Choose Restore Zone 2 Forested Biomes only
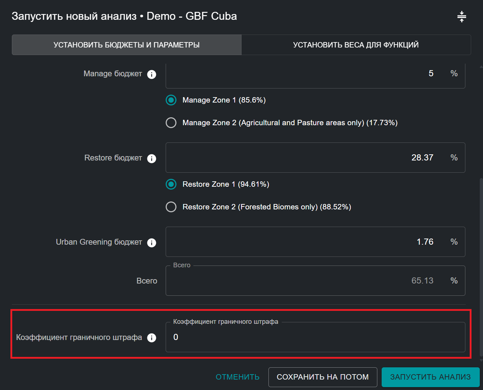This screenshot has width=483, height=390. tap(171, 207)
